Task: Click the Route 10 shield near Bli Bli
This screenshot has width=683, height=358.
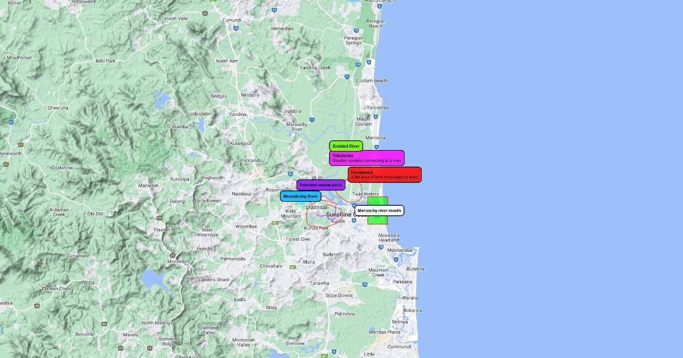Action: tap(290, 173)
